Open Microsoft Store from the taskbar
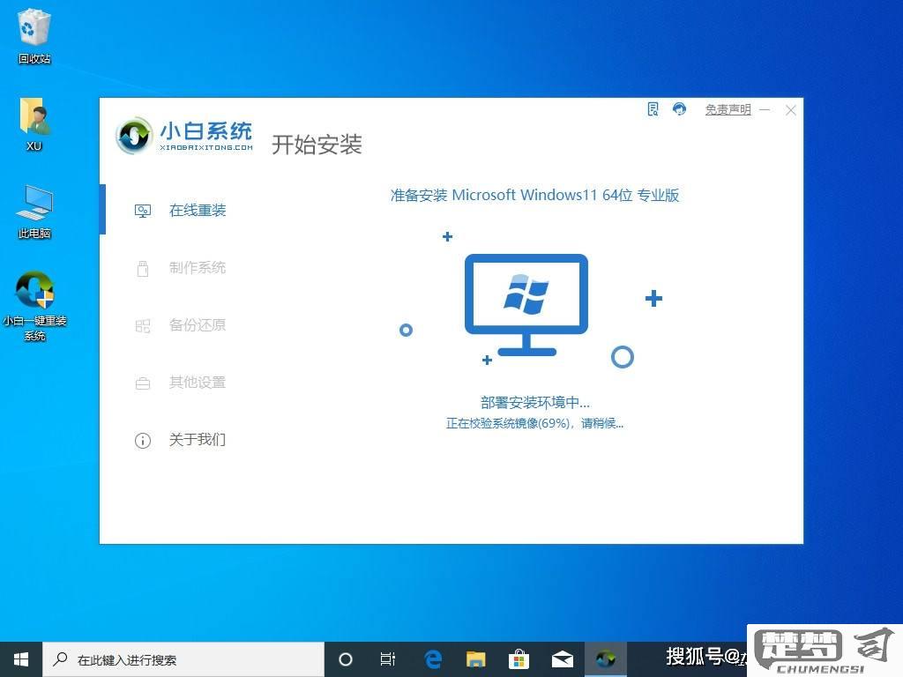 coord(519,659)
